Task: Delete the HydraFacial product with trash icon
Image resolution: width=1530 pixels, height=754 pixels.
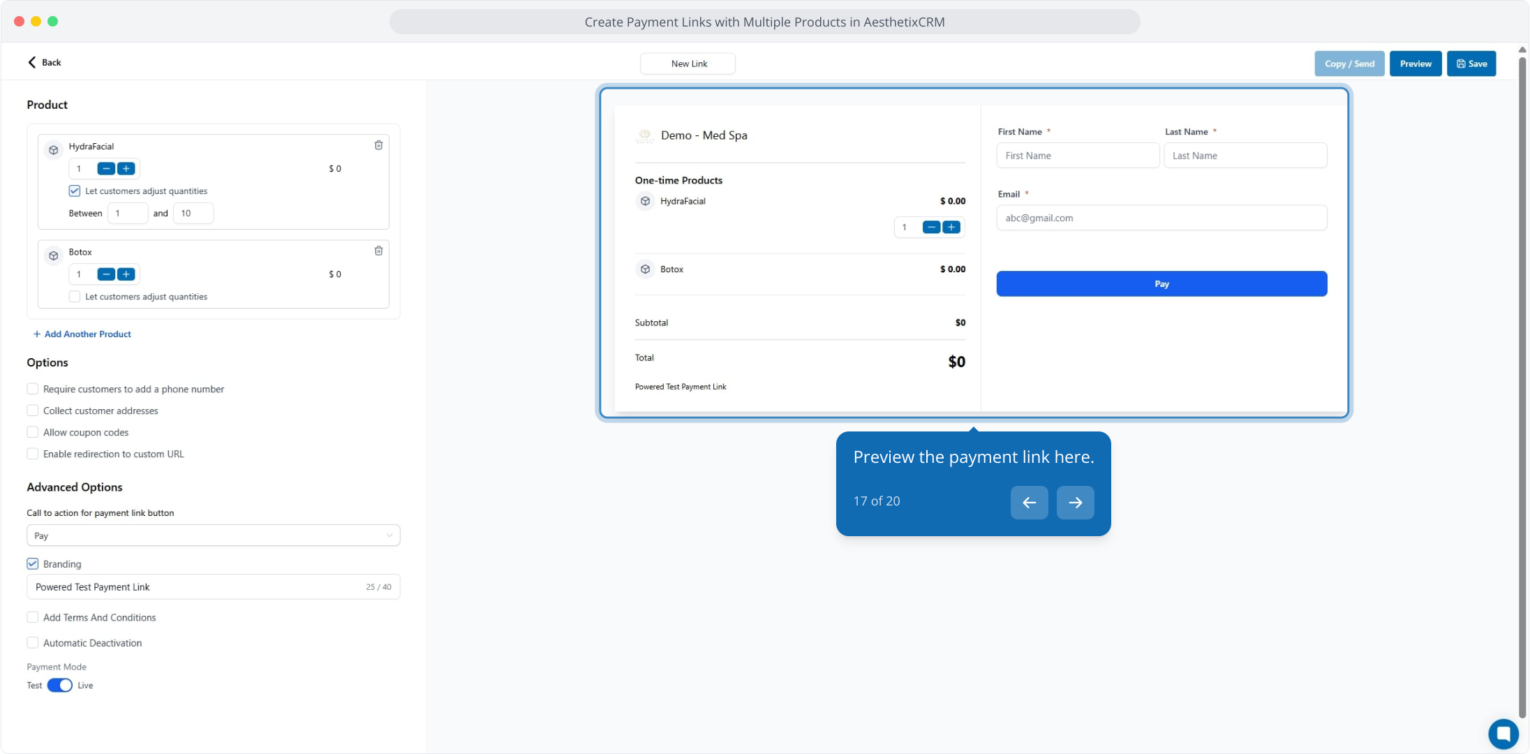Action: (x=378, y=145)
